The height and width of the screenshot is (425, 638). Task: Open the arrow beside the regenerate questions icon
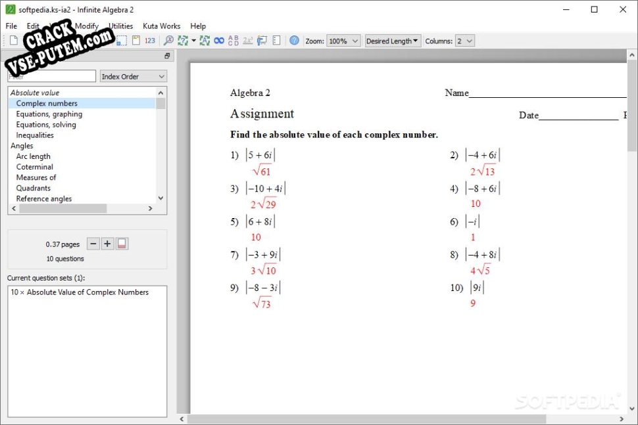point(193,40)
